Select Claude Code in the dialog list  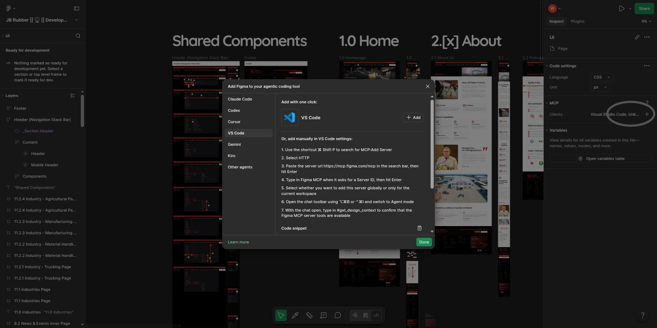pos(249,99)
